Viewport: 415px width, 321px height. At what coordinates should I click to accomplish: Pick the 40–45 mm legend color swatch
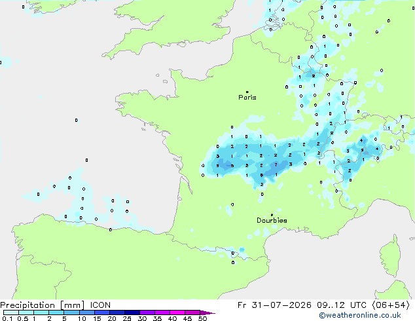(177, 312)
